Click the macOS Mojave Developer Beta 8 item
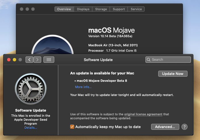The height and width of the screenshot is (140, 200). (x=101, y=81)
